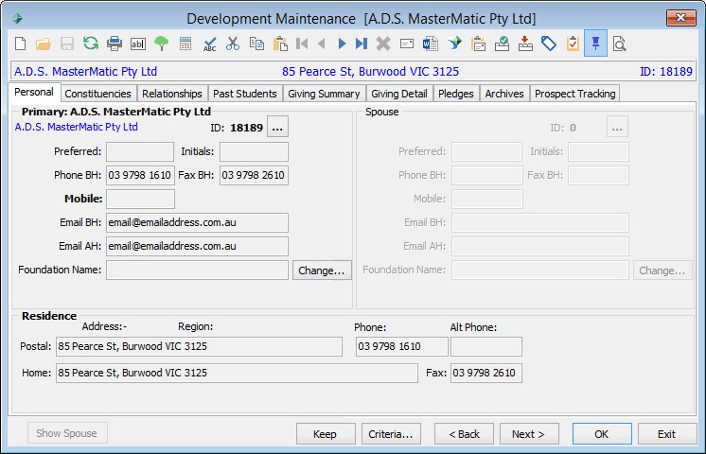The width and height of the screenshot is (706, 454).
Task: Go to next record blue arrow
Action: (342, 44)
